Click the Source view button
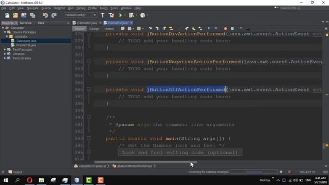The height and width of the screenshot is (185, 329). 79,29
